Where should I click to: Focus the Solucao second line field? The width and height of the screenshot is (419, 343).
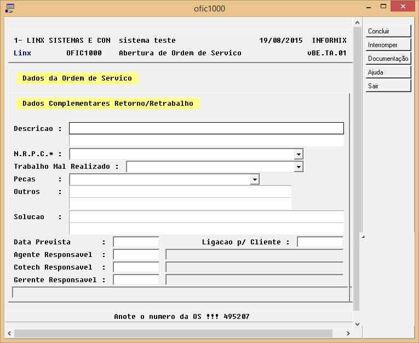[x=206, y=228]
